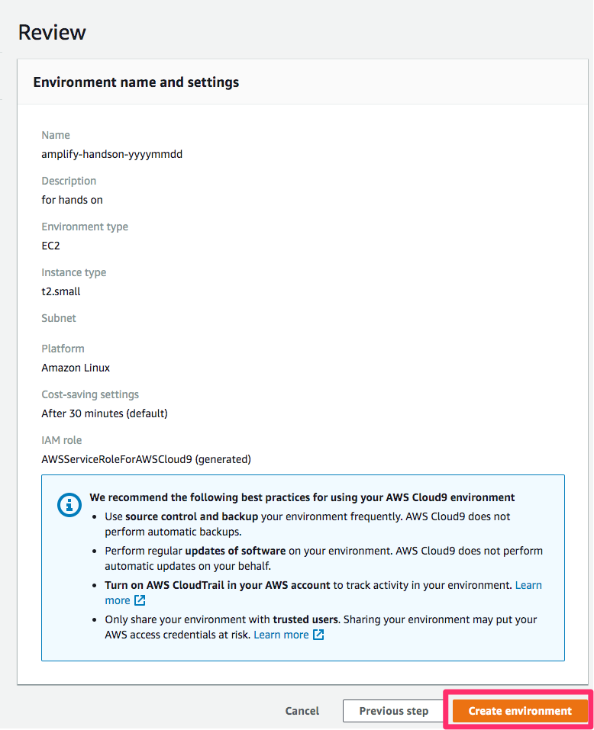Click the Subnet label

[x=59, y=318]
